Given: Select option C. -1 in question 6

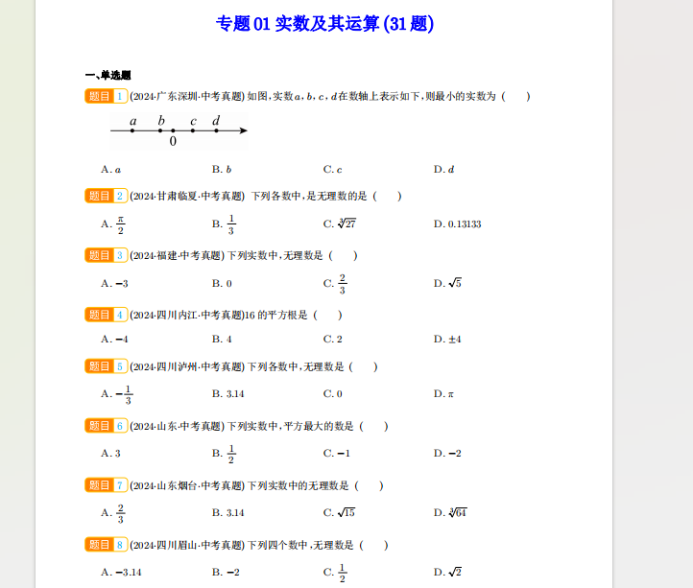Looking at the screenshot, I should pos(337,454).
